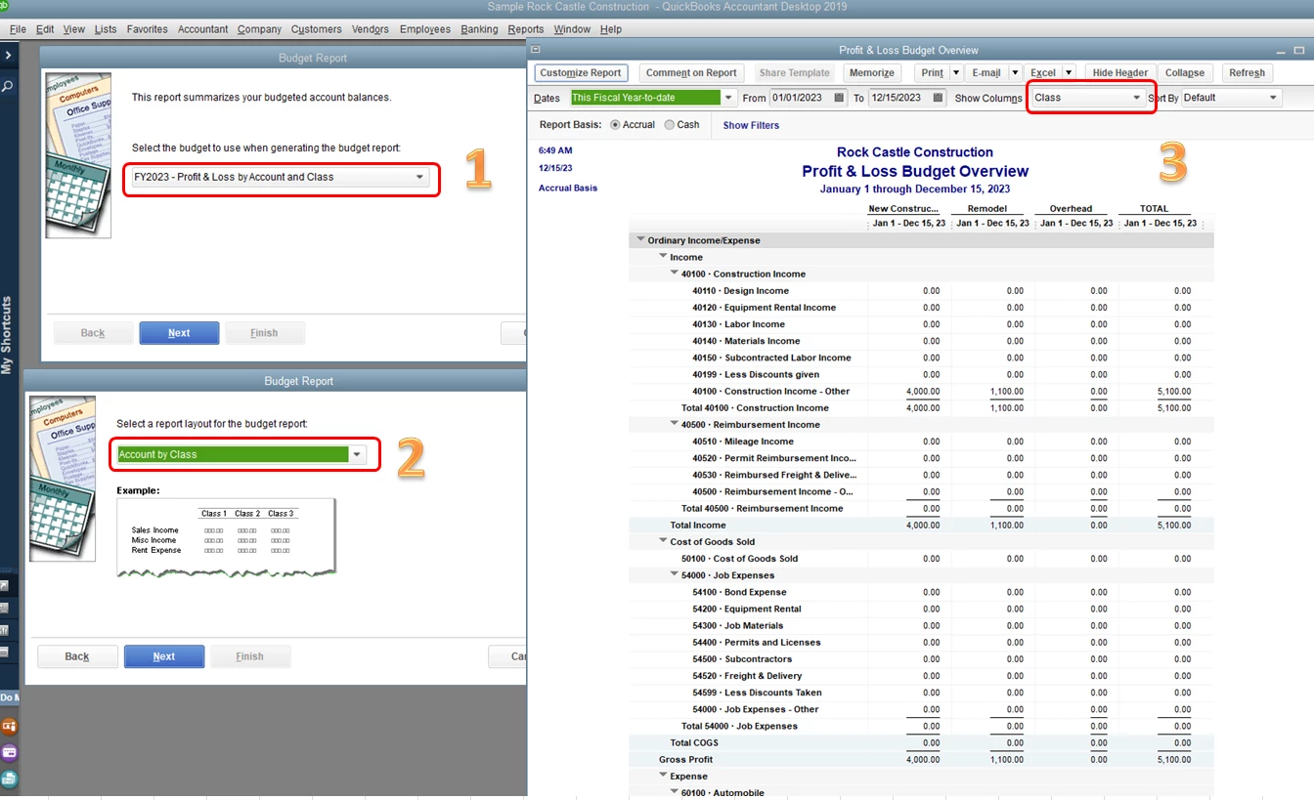This screenshot has width=1314, height=800.
Task: Click the Total Income row label
Action: [x=698, y=526]
